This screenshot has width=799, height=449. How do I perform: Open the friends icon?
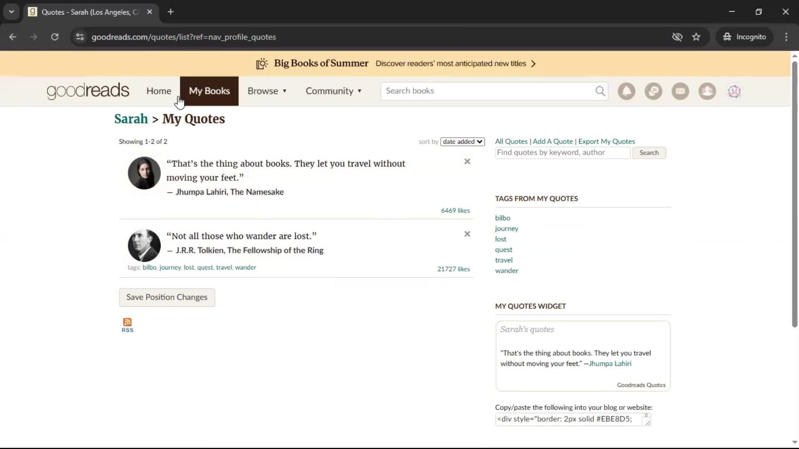pos(707,91)
